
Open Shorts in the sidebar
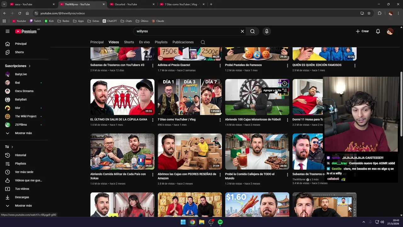tap(24, 52)
